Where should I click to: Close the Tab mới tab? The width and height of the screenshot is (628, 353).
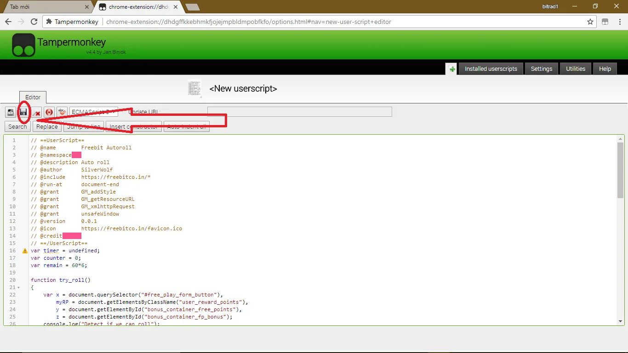pyautogui.click(x=87, y=7)
